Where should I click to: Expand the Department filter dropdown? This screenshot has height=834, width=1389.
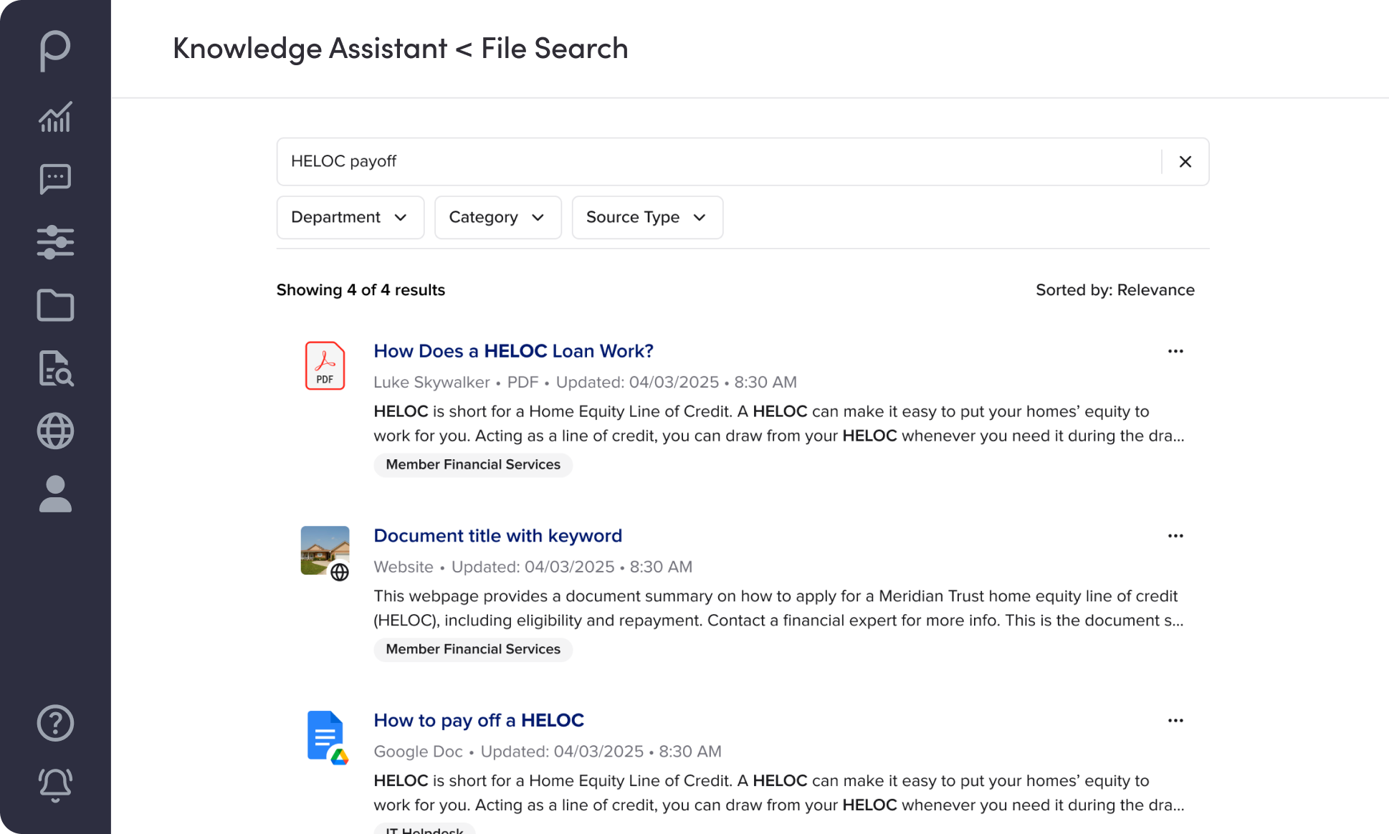point(350,217)
